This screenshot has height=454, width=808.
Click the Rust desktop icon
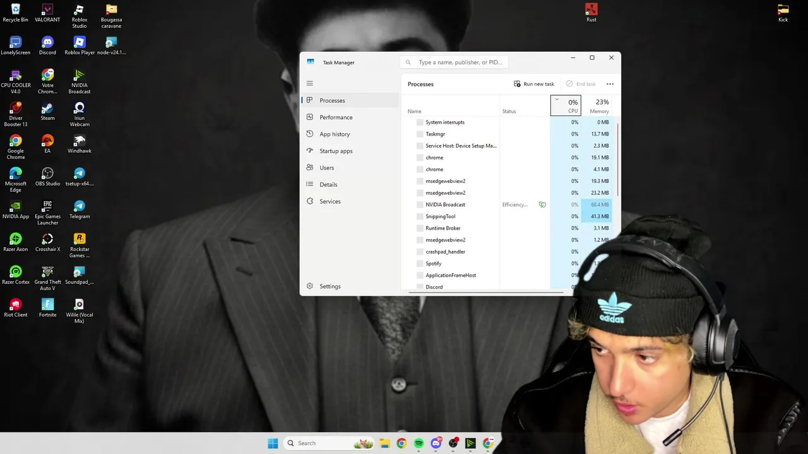591,13
